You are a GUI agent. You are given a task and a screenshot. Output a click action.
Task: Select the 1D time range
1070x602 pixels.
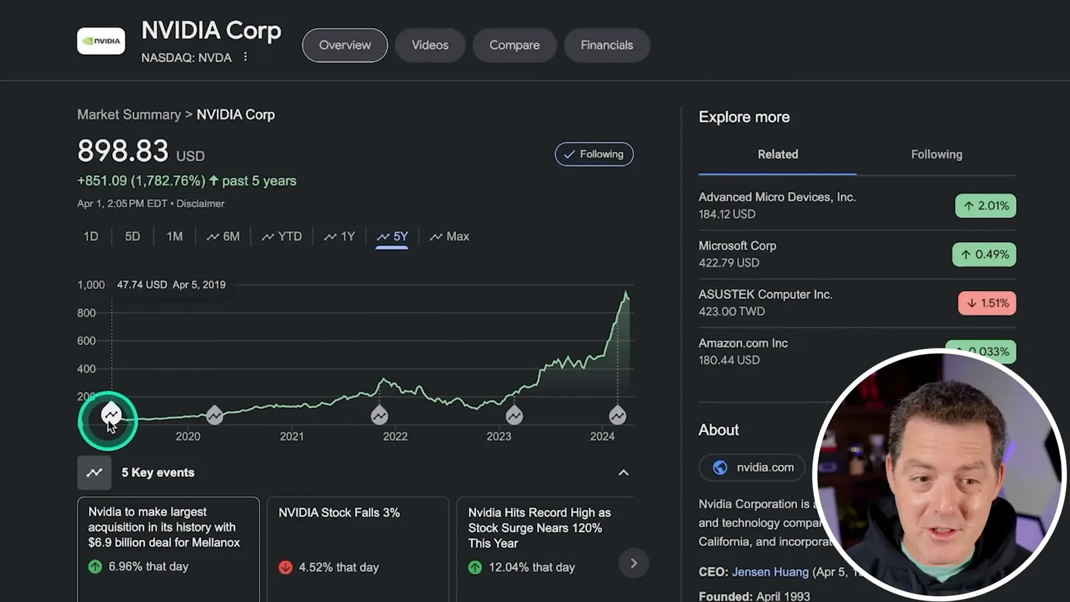(91, 236)
